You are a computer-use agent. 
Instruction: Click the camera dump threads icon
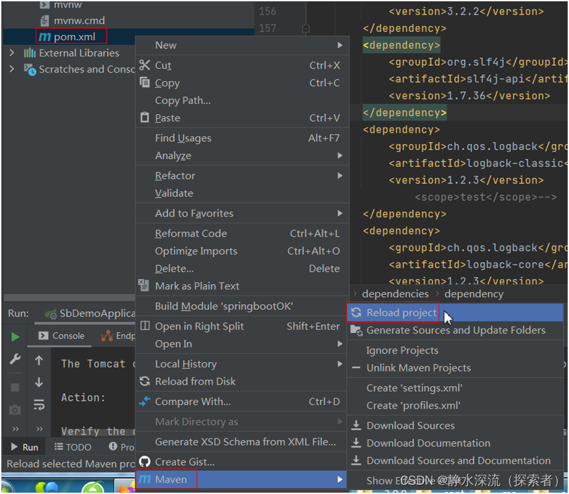pyautogui.click(x=15, y=410)
